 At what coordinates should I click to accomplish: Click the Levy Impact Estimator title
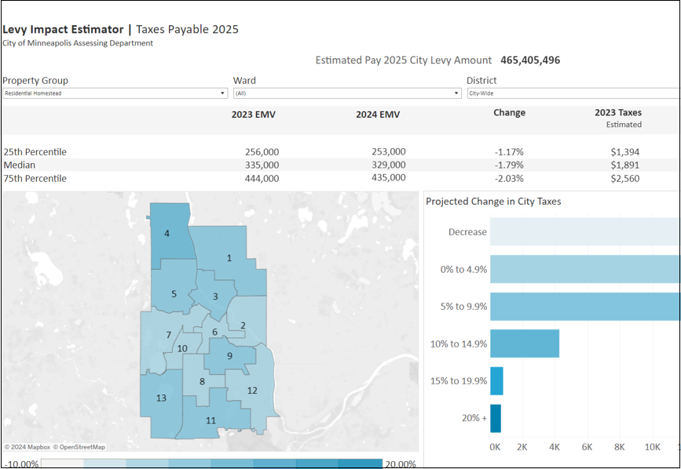(x=63, y=30)
